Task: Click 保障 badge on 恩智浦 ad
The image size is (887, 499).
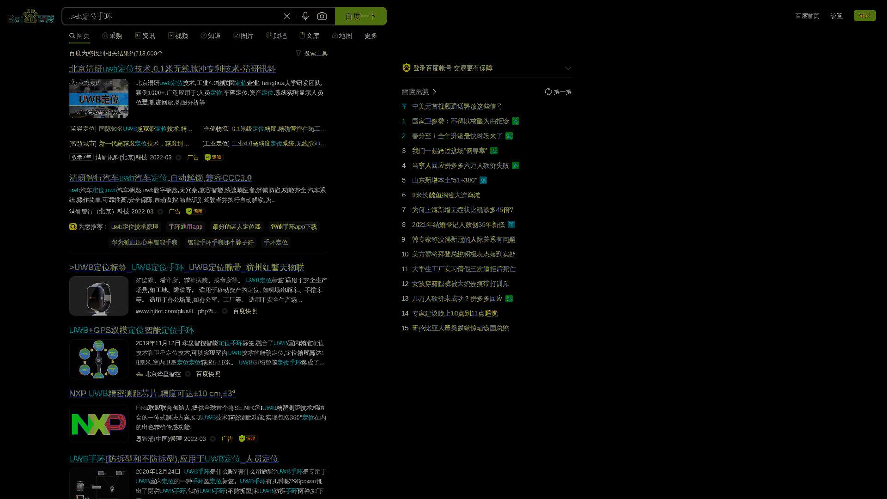Action: 248,438
